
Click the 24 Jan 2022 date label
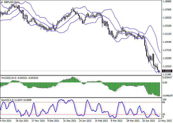(85, 121)
